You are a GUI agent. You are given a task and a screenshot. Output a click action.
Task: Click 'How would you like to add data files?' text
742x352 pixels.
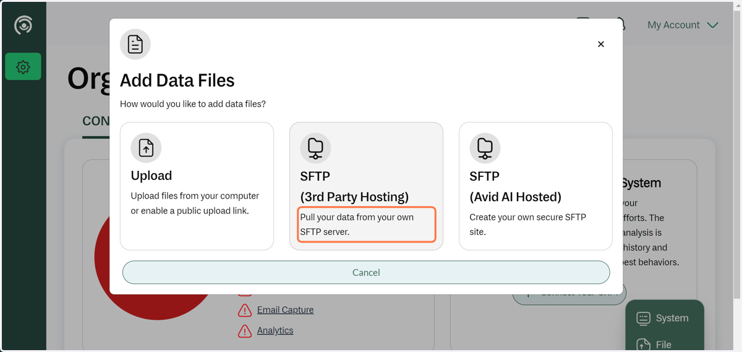pos(193,104)
